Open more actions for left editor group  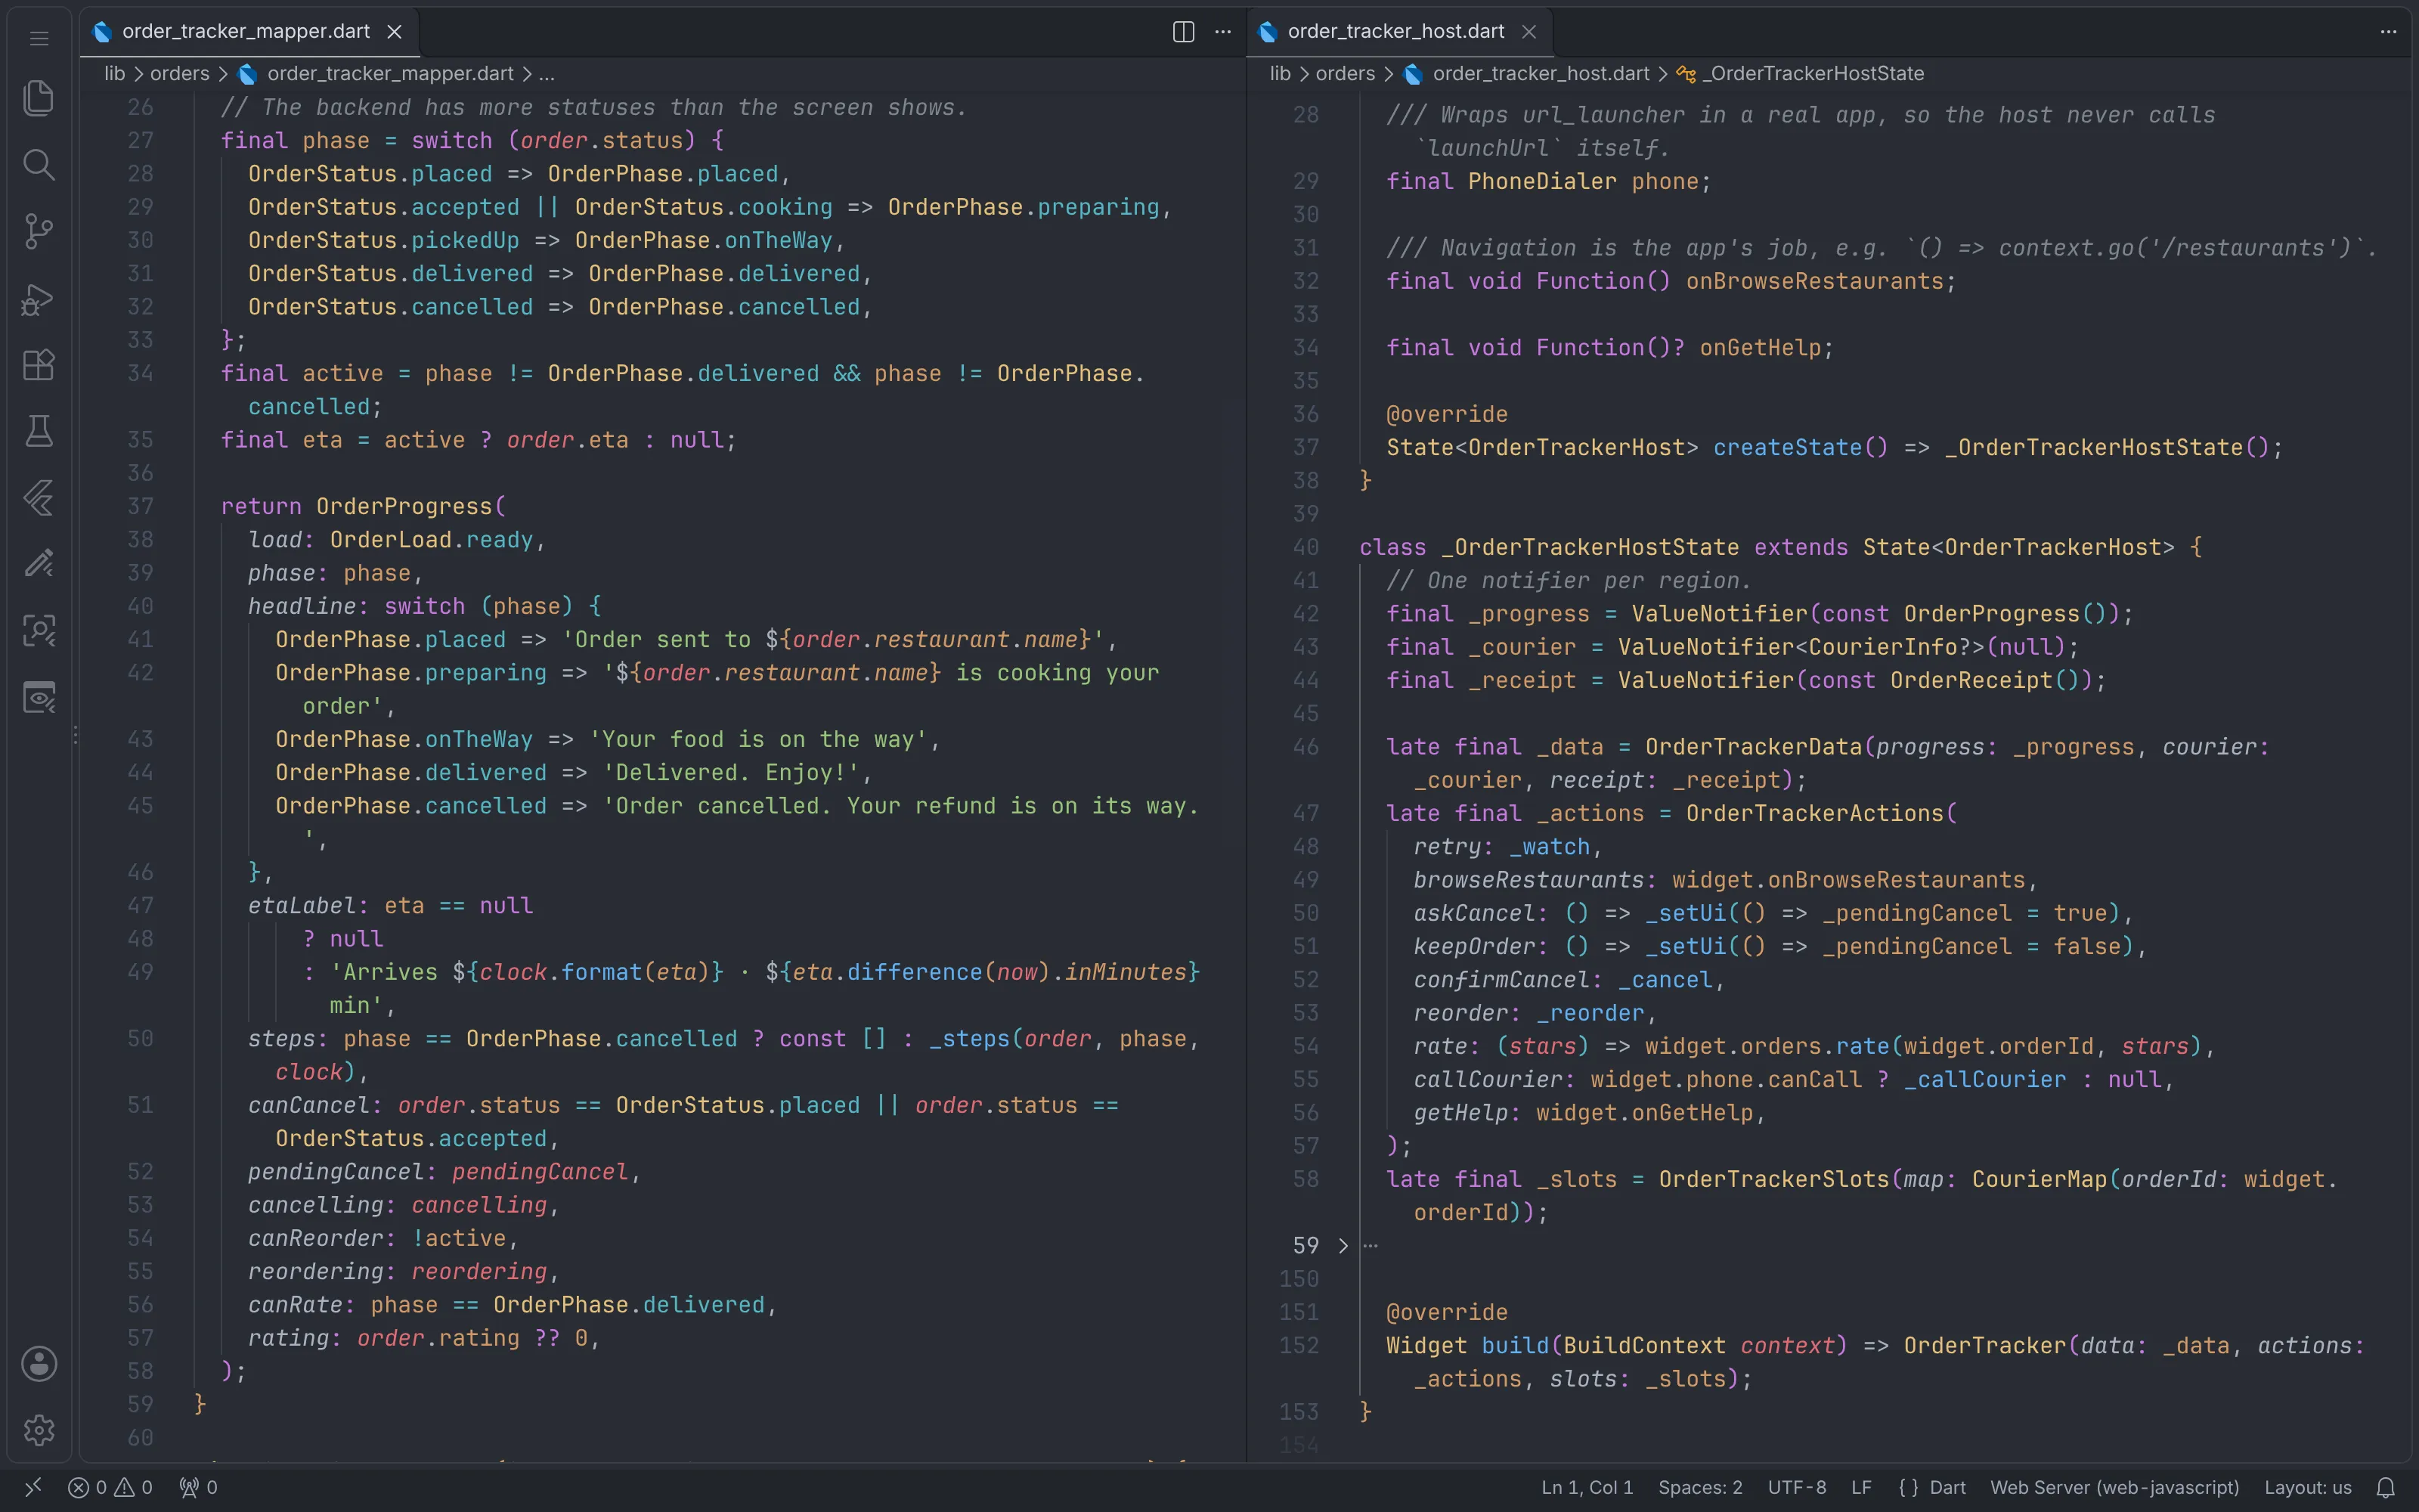pos(1224,32)
